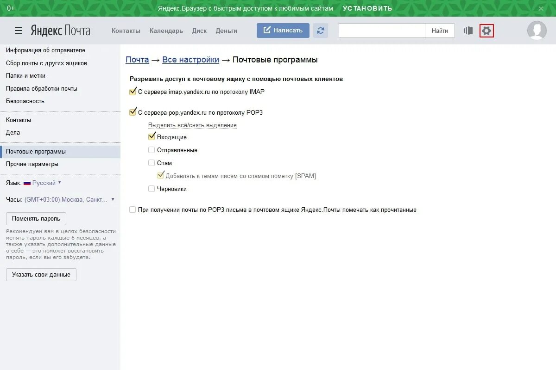Click the Поменять пароль button
This screenshot has width=556, height=370.
36,218
